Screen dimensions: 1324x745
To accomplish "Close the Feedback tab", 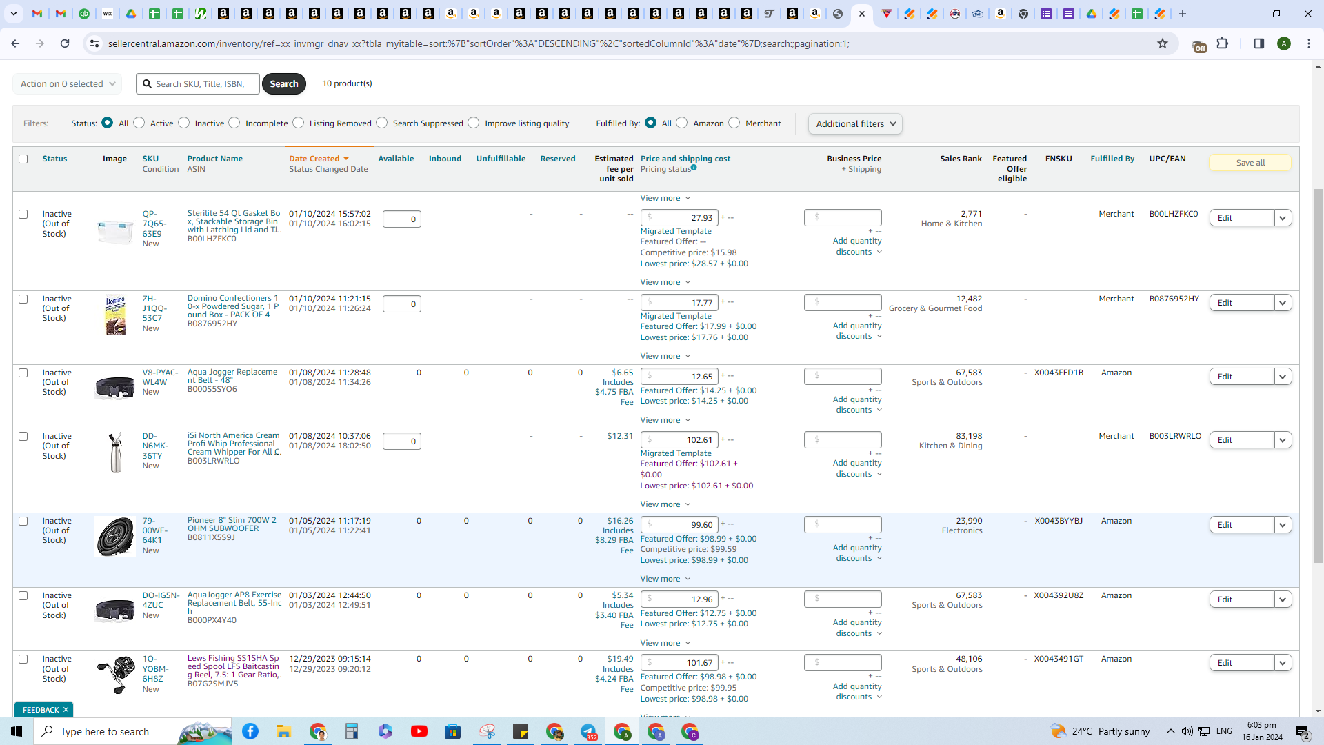I will coord(66,710).
